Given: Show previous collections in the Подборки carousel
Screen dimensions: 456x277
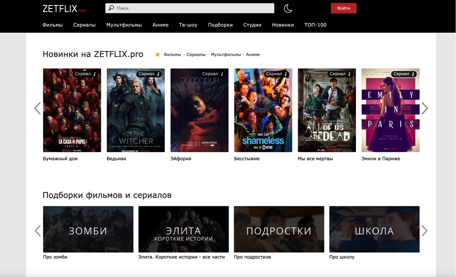Looking at the screenshot, I should 37,231.
